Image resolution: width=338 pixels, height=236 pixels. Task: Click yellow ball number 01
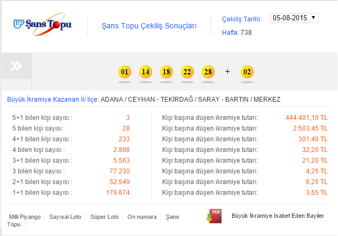(125, 72)
